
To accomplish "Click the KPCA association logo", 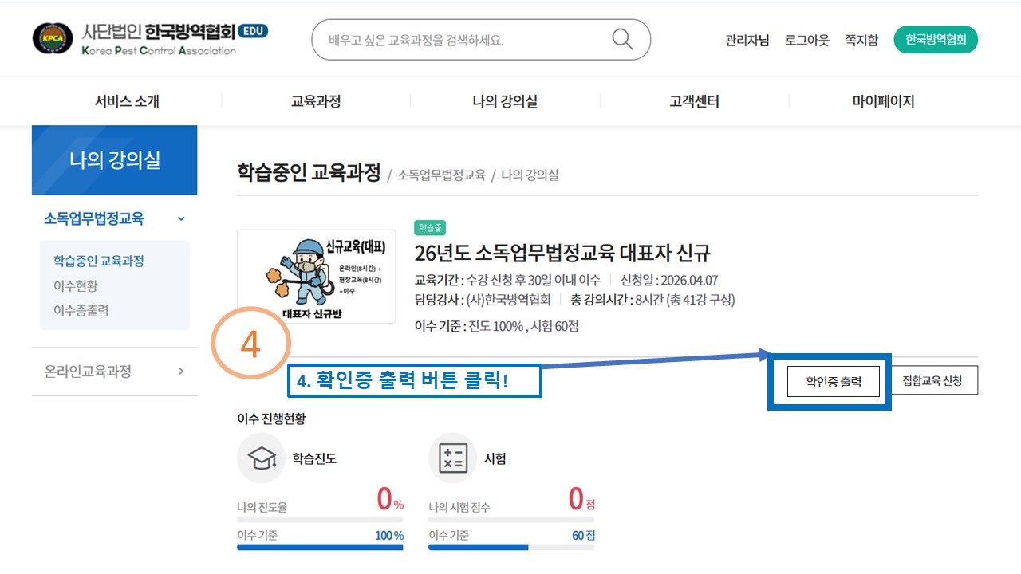I will coord(51,38).
